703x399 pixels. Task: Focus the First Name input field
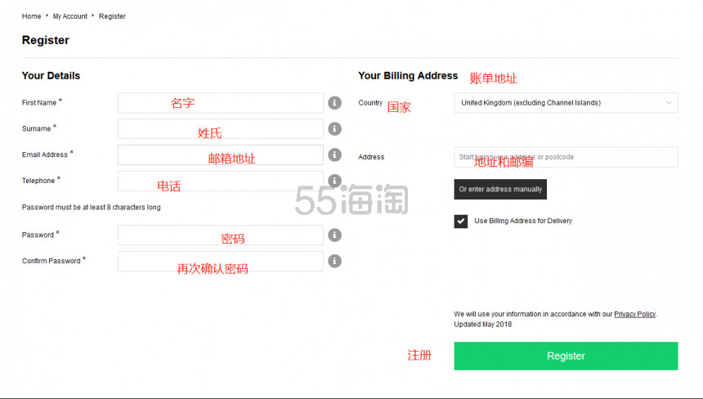(221, 103)
